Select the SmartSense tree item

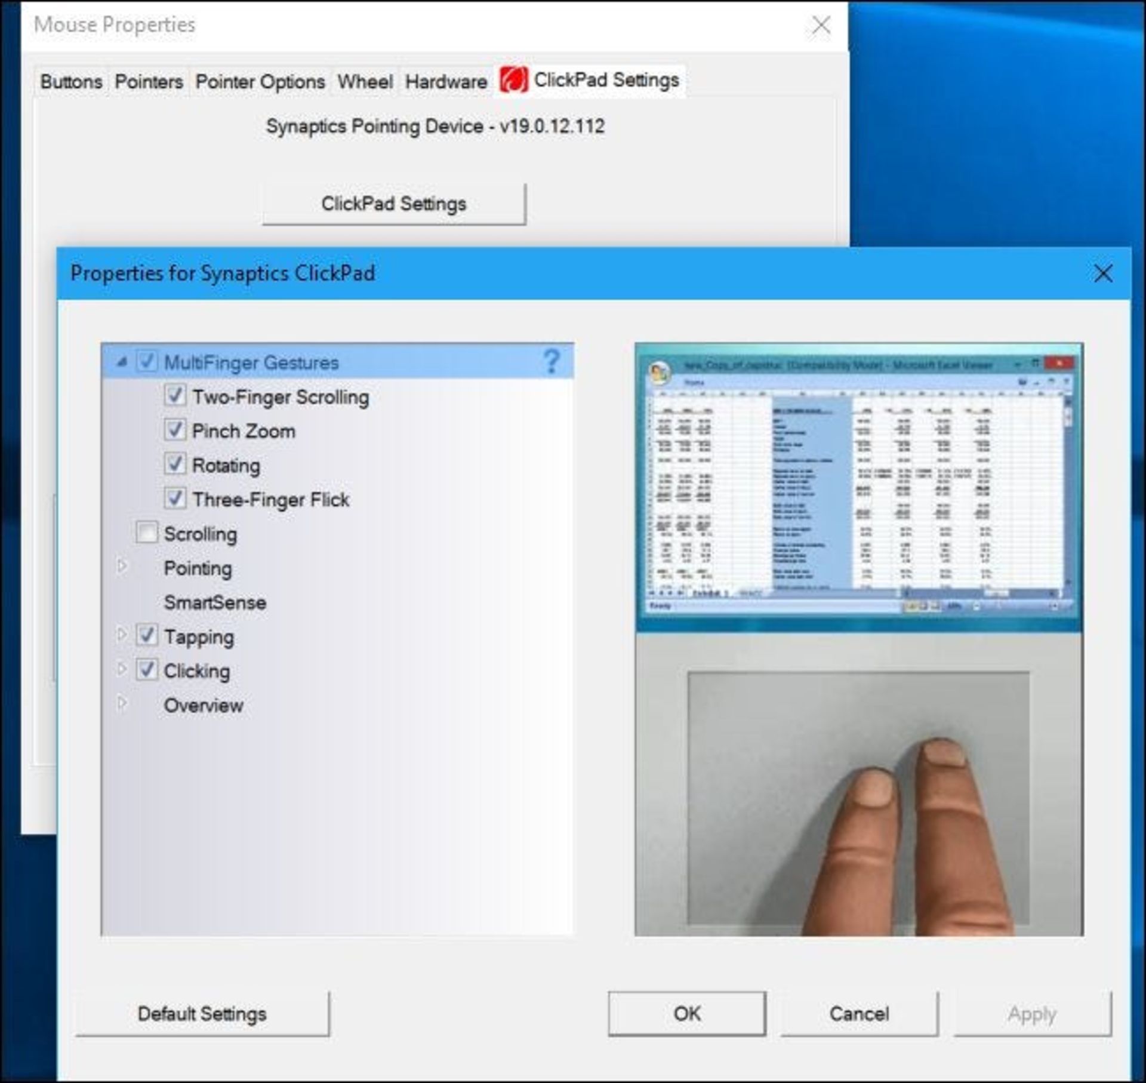(x=215, y=602)
